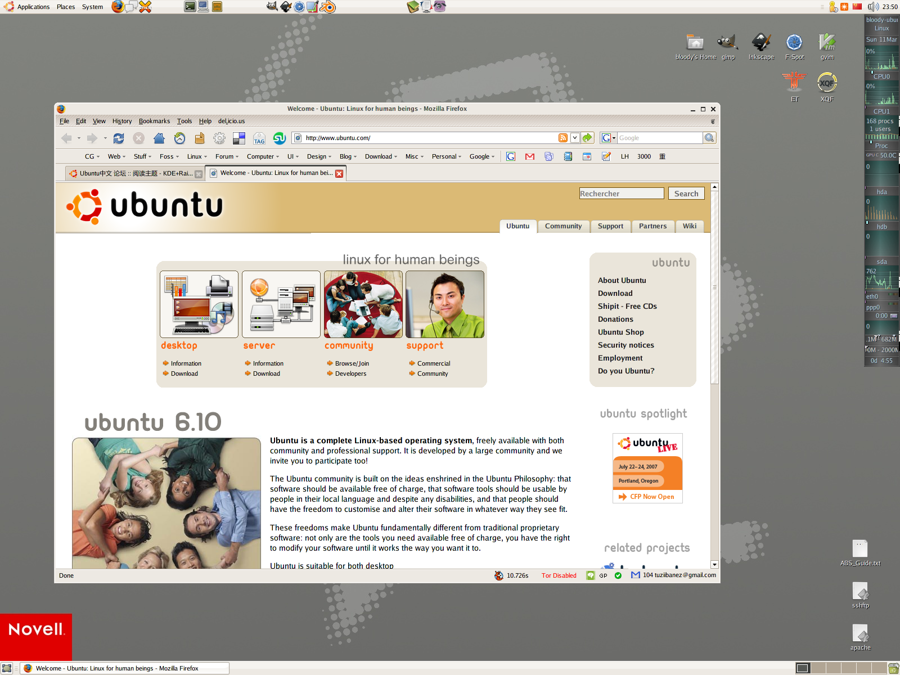Viewport: 900px width, 675px height.
Task: Click the green check status bar icon
Action: 618,575
